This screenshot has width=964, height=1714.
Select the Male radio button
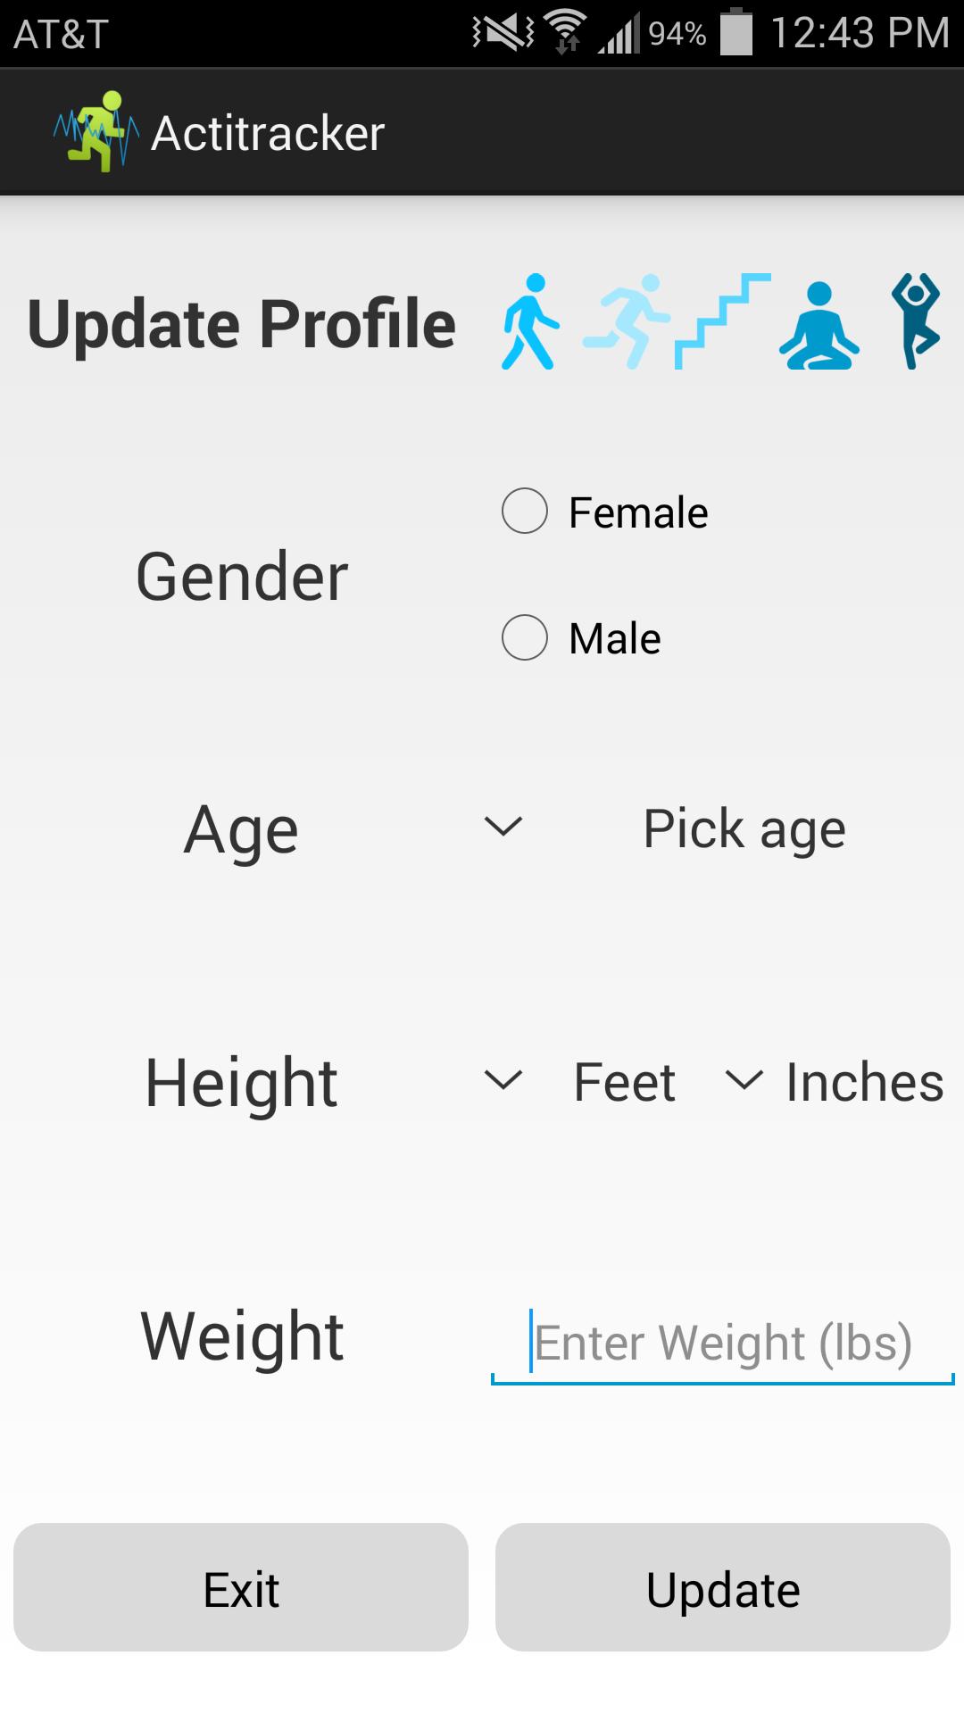click(x=525, y=637)
